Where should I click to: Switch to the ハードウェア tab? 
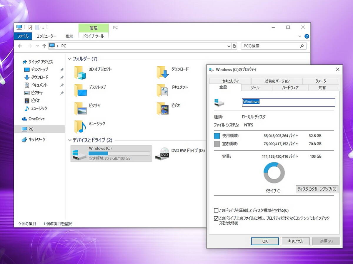point(290,88)
